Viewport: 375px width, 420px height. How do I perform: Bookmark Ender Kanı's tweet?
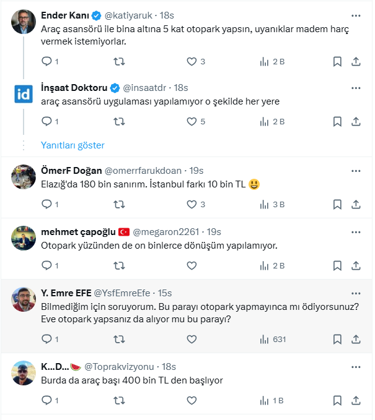[x=337, y=61]
